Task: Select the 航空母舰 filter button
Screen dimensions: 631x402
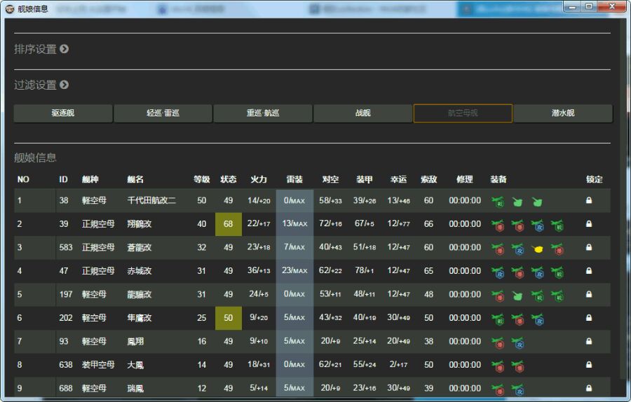Action: pos(463,113)
